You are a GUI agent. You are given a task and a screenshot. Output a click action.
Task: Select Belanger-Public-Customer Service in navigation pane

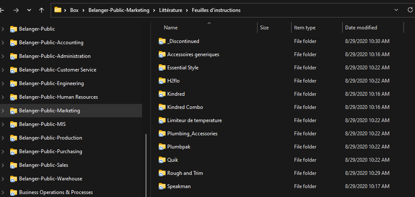point(58,70)
